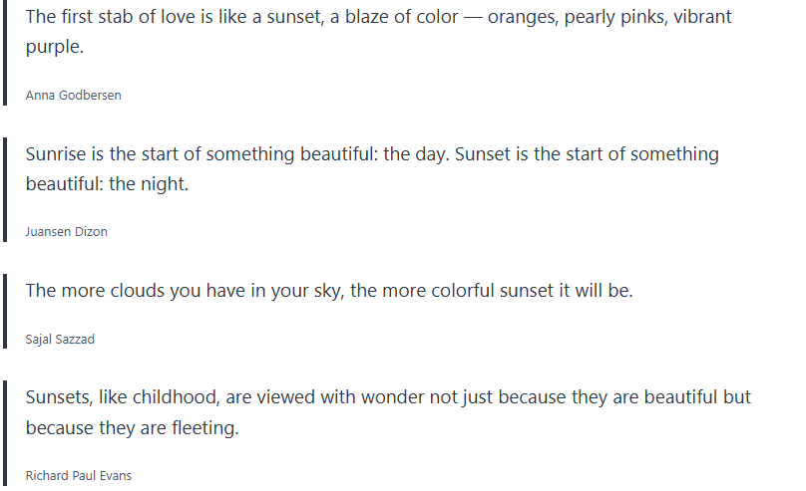The image size is (806, 491).
Task: Click the words "colorful sunset" in the third quote
Action: [x=500, y=291]
